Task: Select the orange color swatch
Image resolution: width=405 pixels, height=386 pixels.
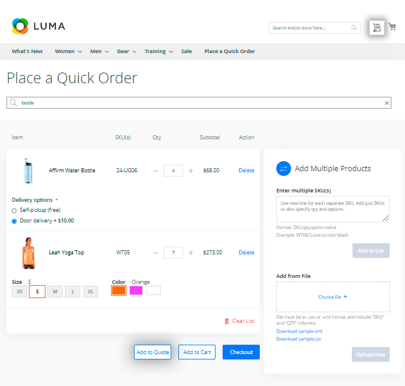Action: pyautogui.click(x=119, y=290)
